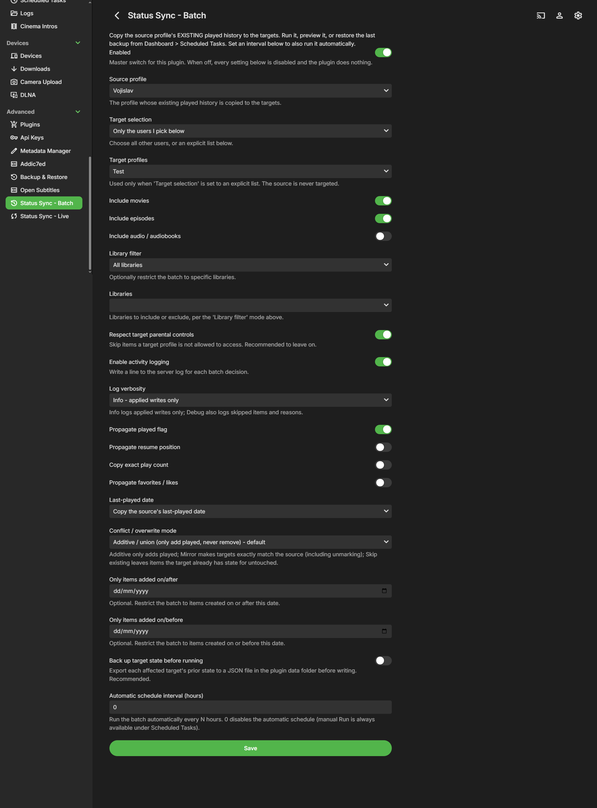Toggle Enable activity logging
Image resolution: width=597 pixels, height=808 pixels.
[383, 362]
